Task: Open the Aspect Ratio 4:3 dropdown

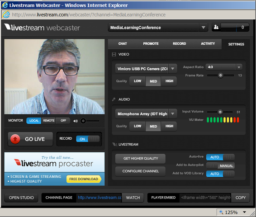Action: pos(239,67)
